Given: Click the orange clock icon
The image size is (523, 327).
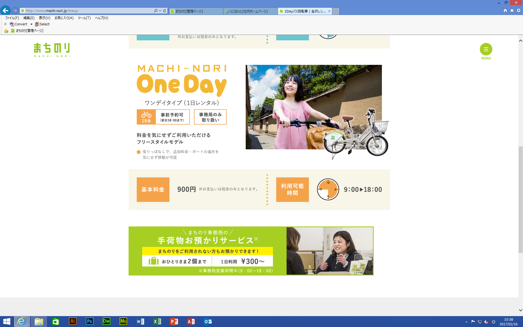Looking at the screenshot, I should 328,189.
